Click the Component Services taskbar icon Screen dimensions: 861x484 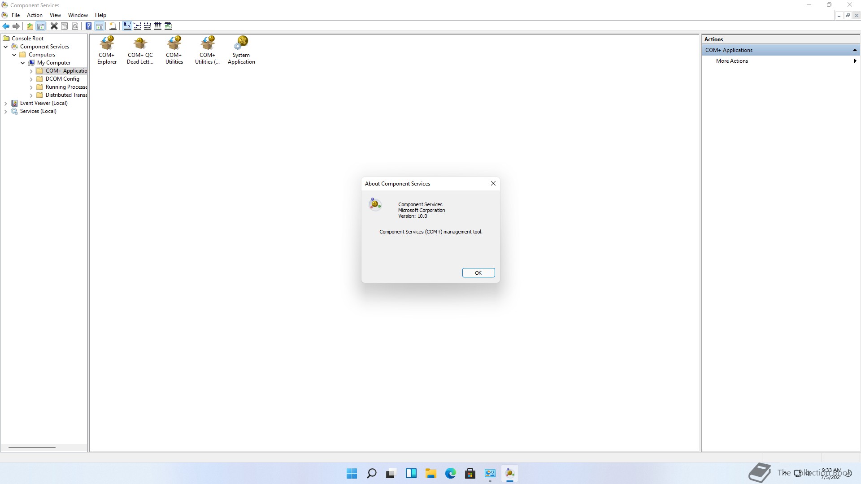(x=510, y=473)
